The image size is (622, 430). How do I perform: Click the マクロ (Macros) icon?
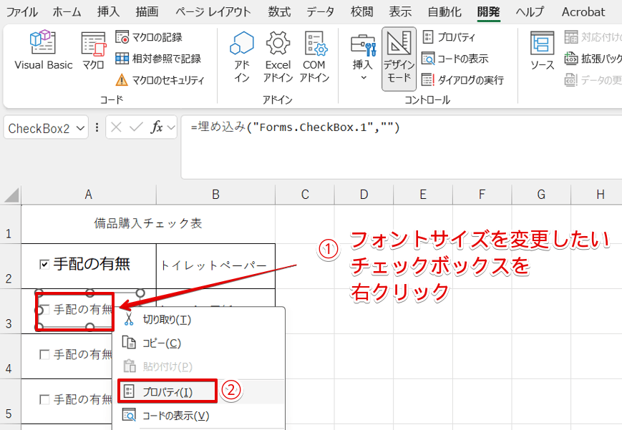93,50
